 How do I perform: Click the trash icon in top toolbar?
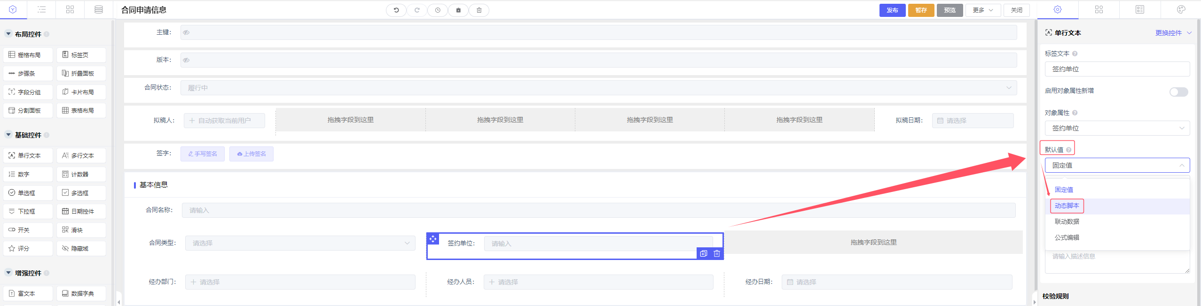coord(479,10)
